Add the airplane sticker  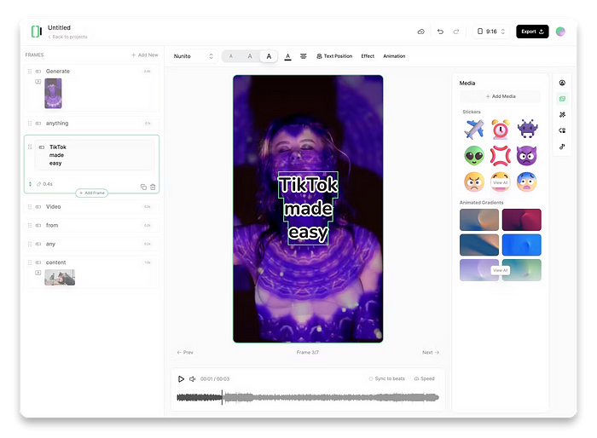pyautogui.click(x=474, y=130)
